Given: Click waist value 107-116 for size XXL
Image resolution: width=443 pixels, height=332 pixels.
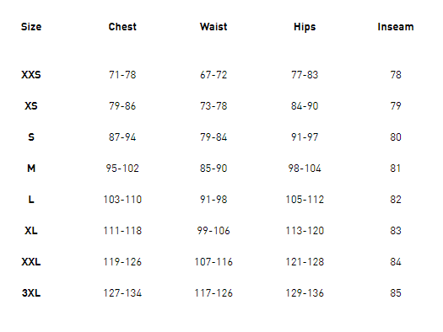Looking at the screenshot, I should [213, 262].
